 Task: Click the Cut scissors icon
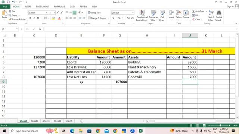10,11
